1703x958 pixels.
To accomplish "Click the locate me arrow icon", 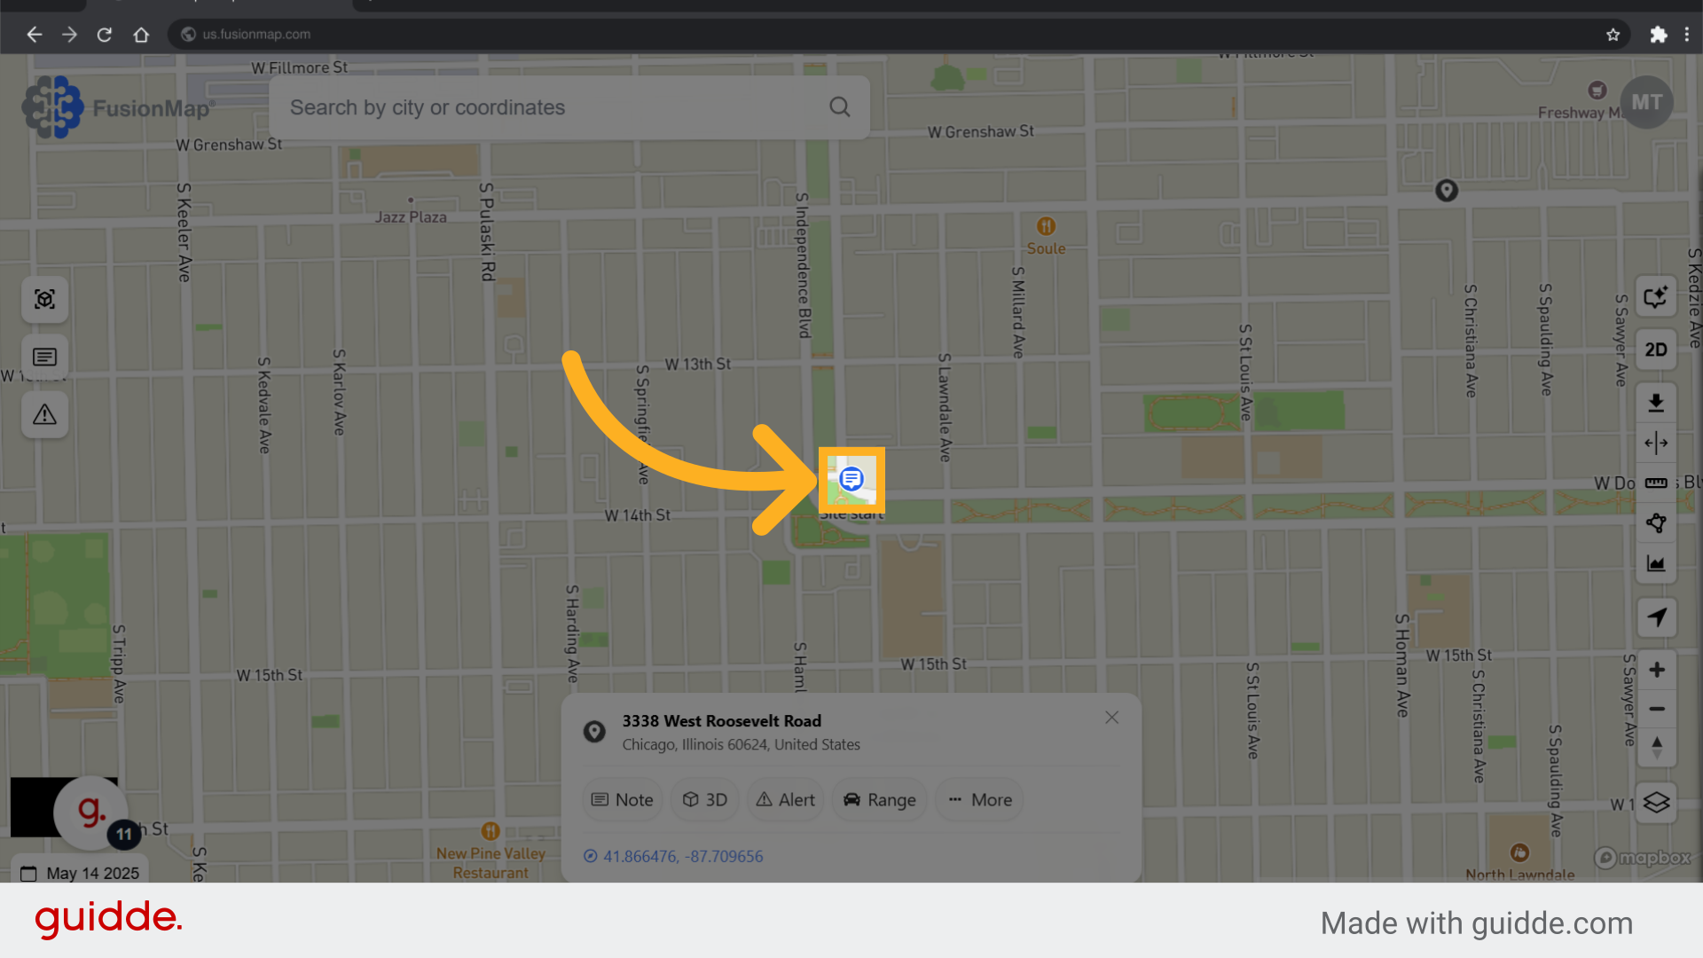I will [x=1656, y=617].
